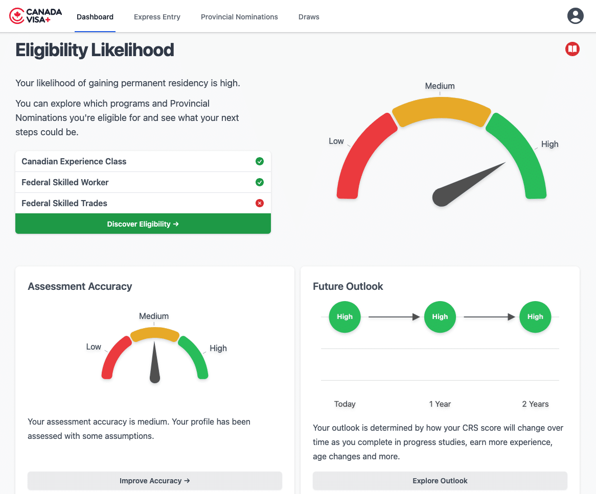Click the red book guide icon

point(572,49)
